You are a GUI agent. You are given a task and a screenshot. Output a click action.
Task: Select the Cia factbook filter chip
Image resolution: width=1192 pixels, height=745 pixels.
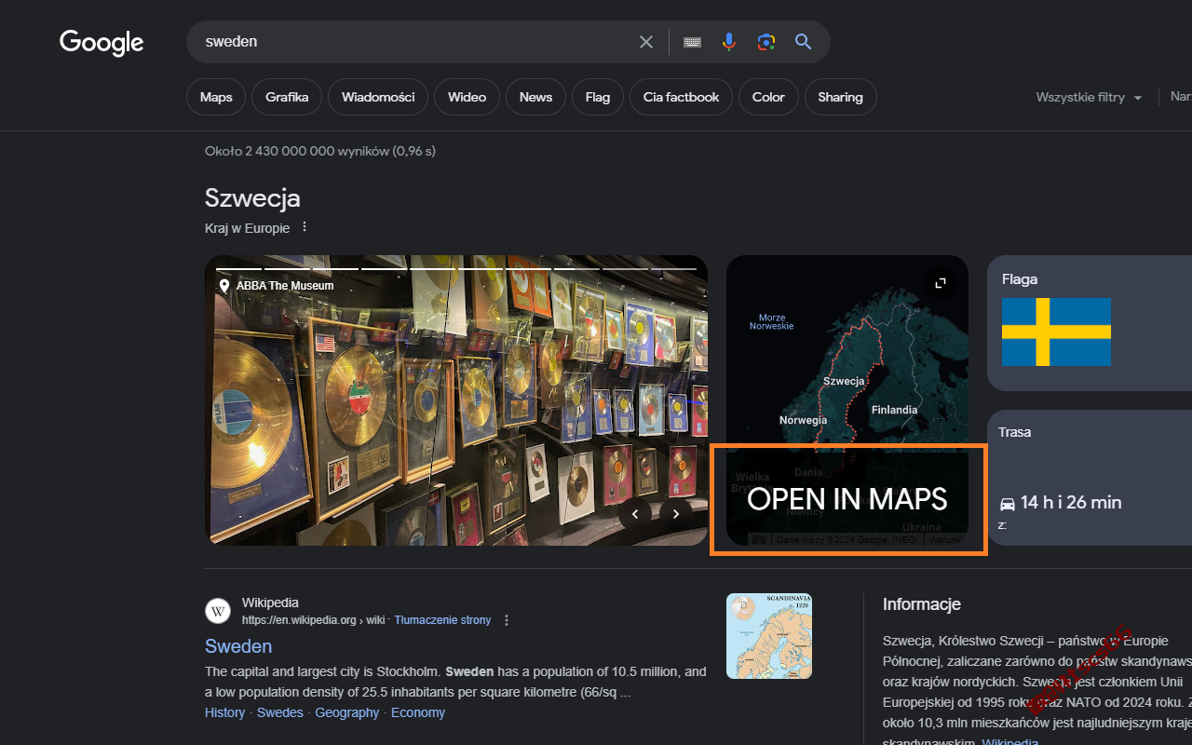click(681, 97)
